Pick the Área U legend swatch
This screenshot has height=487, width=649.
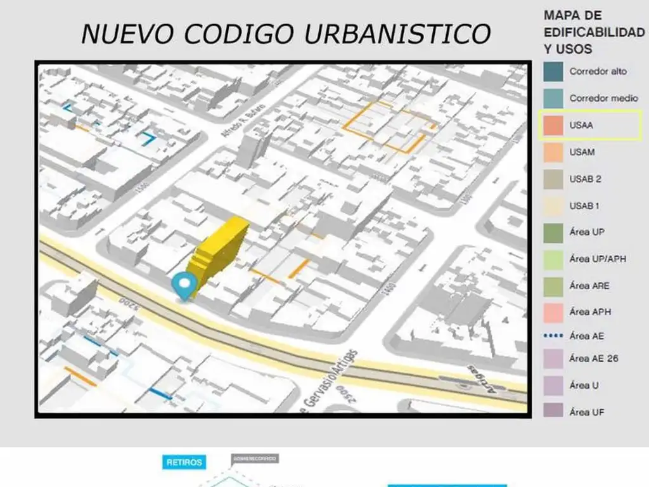(553, 386)
